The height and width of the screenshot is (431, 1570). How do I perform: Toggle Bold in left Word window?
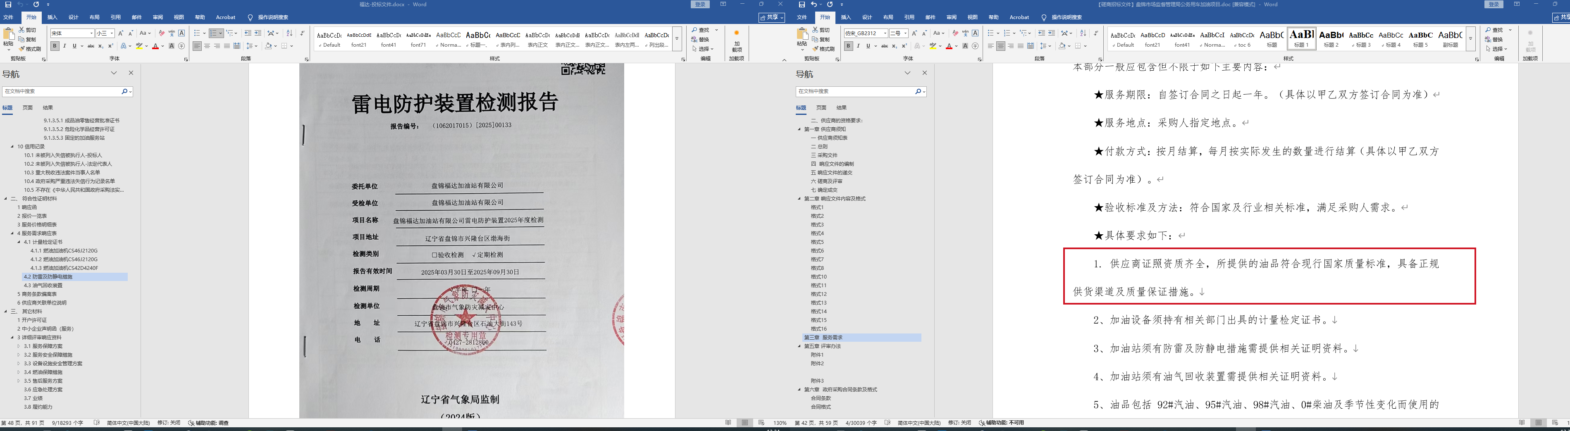coord(55,46)
